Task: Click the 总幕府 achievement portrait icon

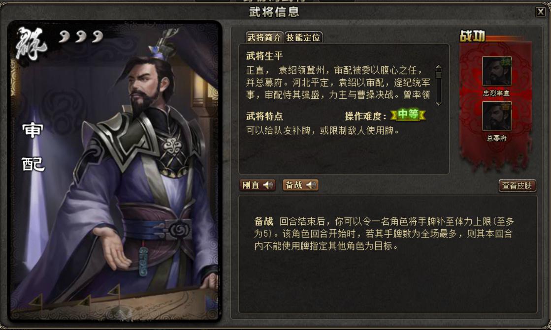Action: click(496, 116)
